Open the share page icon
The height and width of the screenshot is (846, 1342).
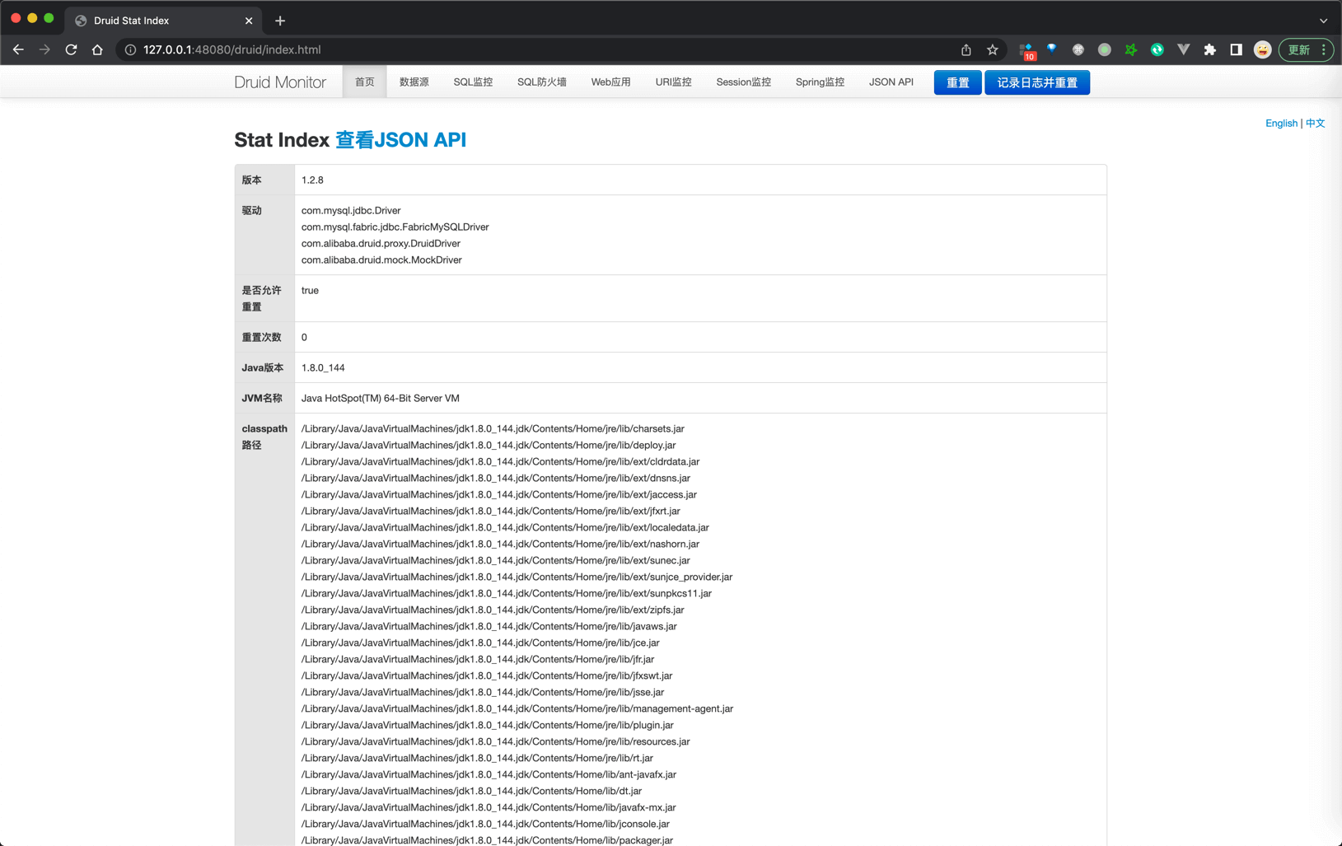tap(966, 49)
